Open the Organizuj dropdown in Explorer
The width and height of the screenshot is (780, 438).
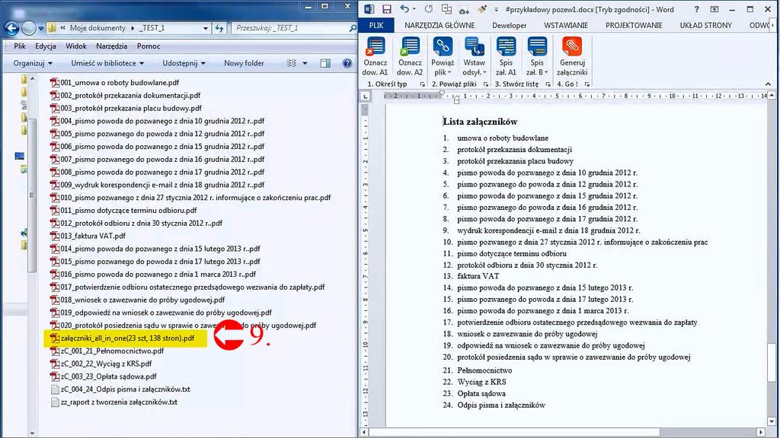(32, 63)
